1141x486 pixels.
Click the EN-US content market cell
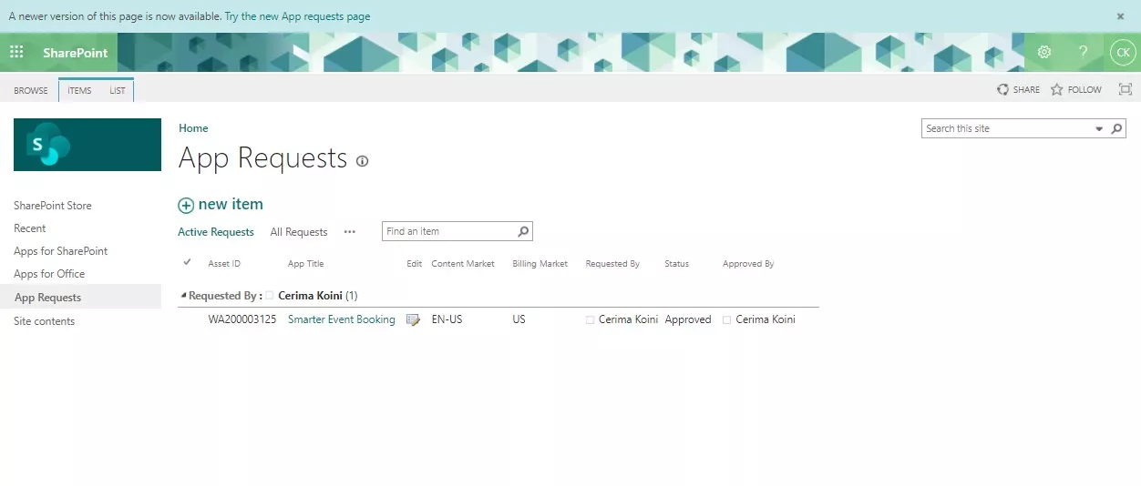[447, 319]
